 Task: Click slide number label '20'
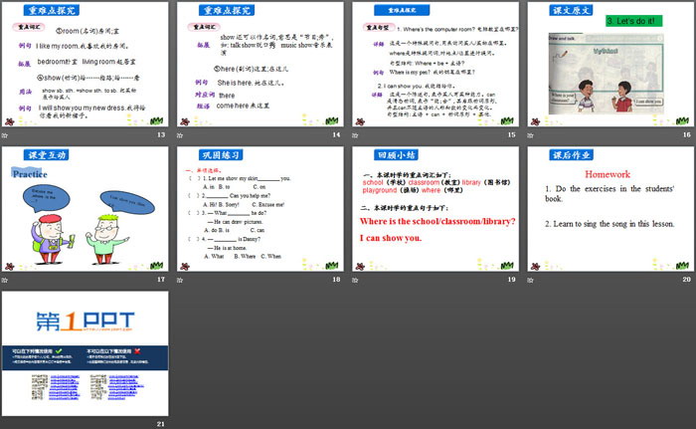(x=687, y=280)
